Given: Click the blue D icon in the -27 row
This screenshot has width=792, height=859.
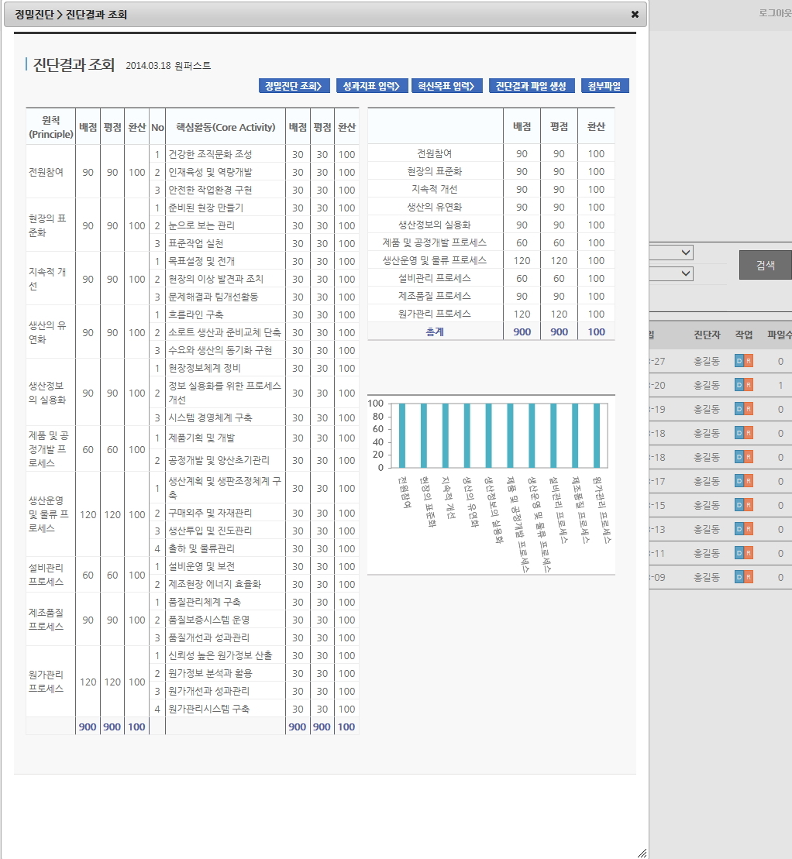Looking at the screenshot, I should [739, 361].
